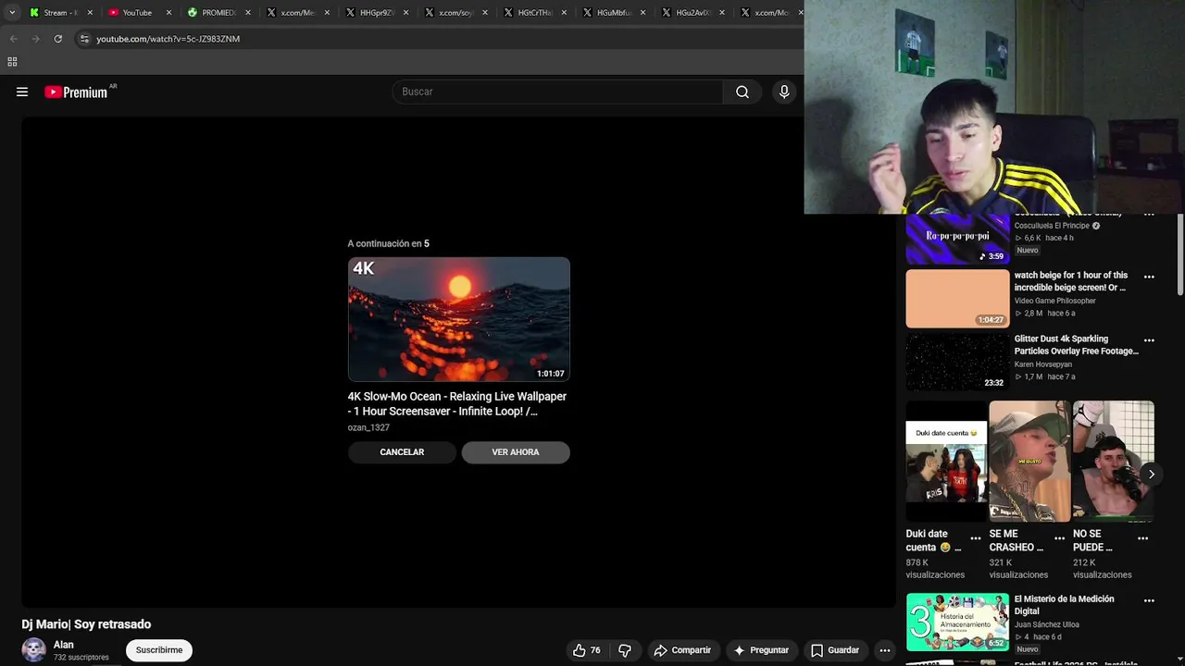Click VER AHORA to play next video
The height and width of the screenshot is (666, 1185).
tap(516, 452)
